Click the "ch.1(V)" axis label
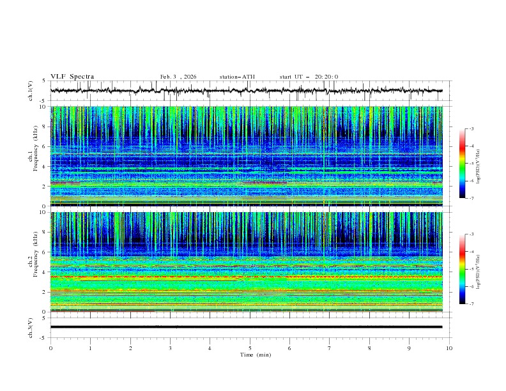506x391 pixels. pos(31,91)
